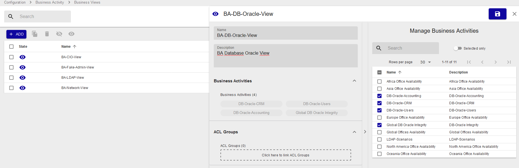Screen dimensions: 519x168
Task: Collapse the ACL Groups section
Action: pos(354,132)
